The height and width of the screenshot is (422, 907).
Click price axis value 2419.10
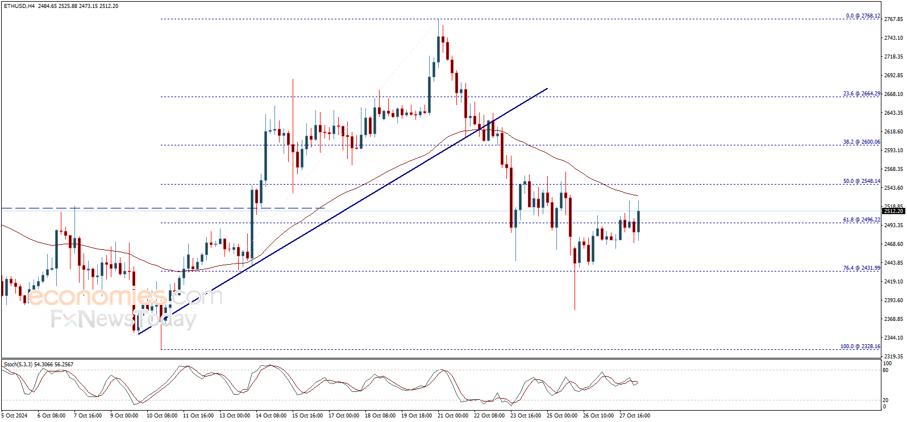(893, 282)
